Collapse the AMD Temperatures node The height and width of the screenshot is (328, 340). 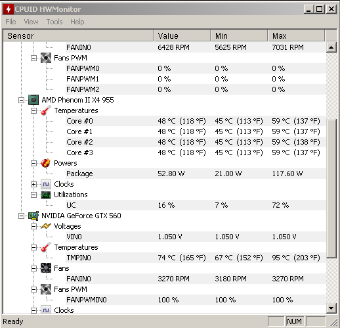33,110
